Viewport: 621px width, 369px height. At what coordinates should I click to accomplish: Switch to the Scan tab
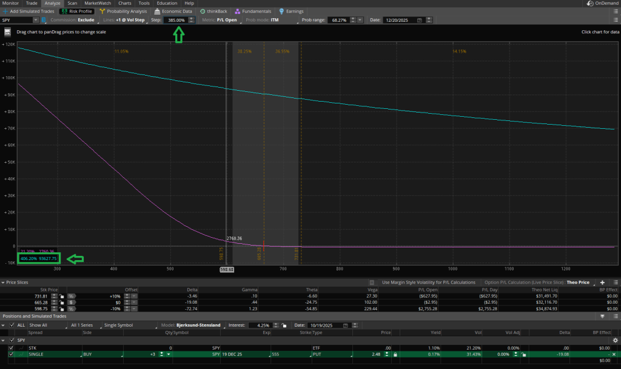tap(72, 3)
